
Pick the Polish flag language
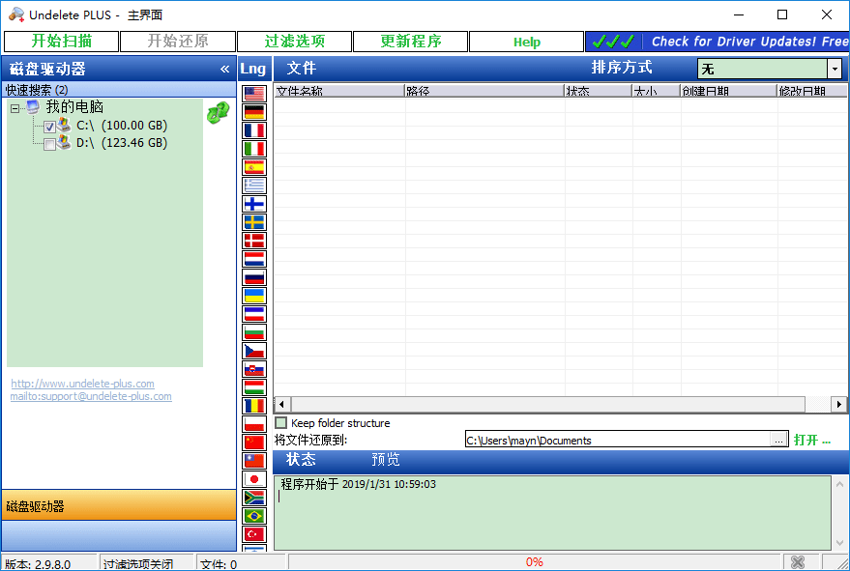(254, 424)
